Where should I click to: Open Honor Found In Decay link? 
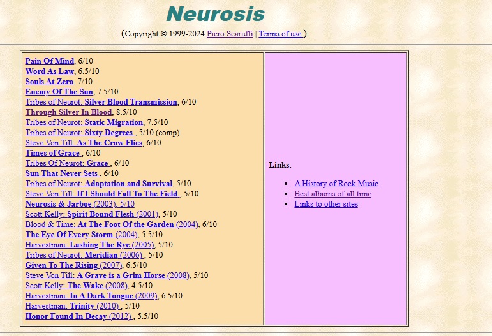tap(79, 316)
